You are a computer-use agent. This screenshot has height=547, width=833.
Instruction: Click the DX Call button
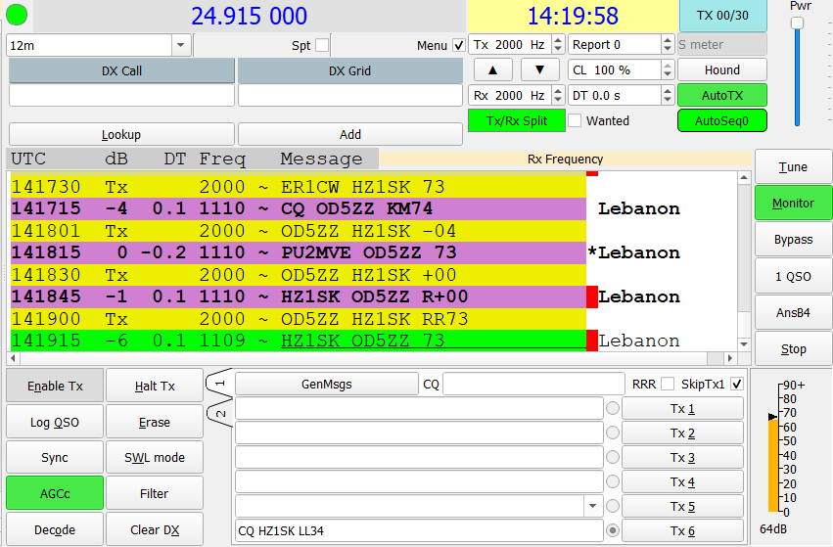121,70
